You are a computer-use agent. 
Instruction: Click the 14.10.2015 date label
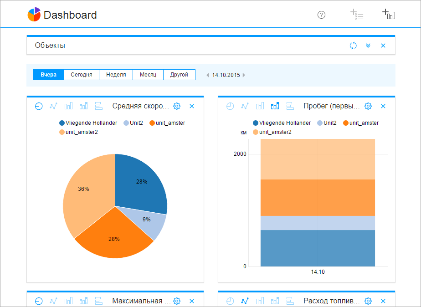tap(226, 75)
